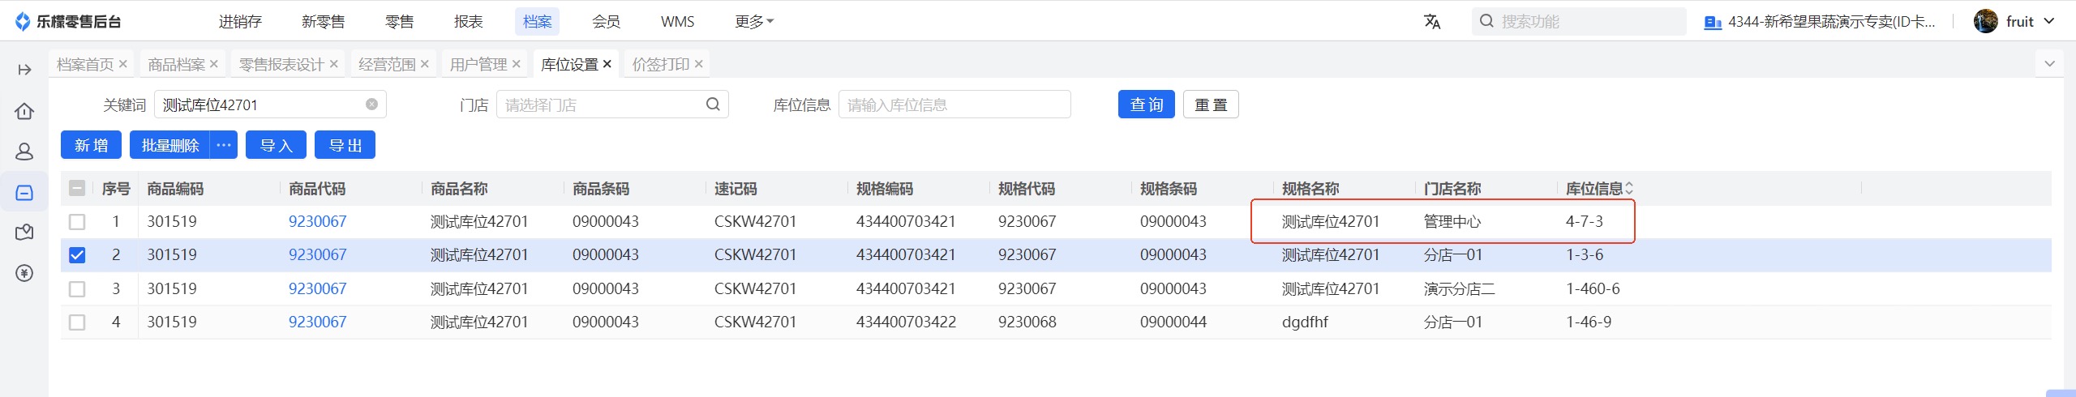This screenshot has height=397, width=2076.
Task: Select the 档案 menu
Action: coord(537,22)
